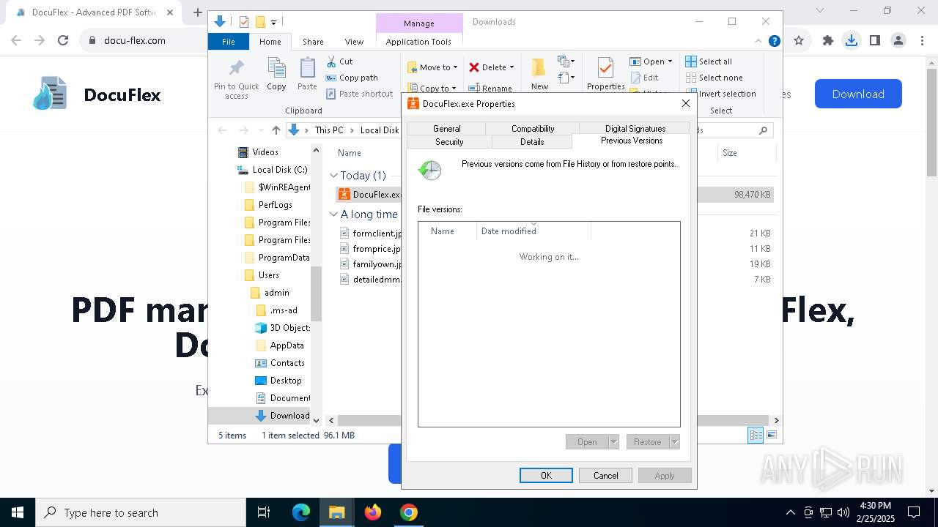Click Select none in ribbon
The image size is (938, 527).
(x=714, y=78)
